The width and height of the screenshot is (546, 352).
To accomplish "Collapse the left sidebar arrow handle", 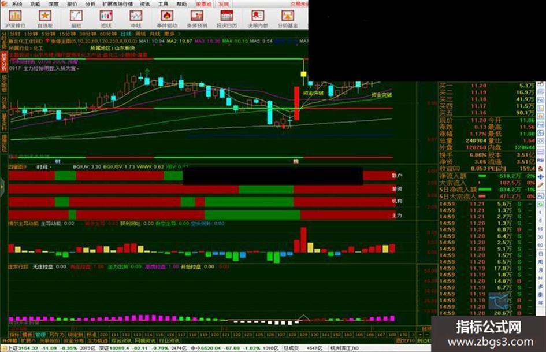I will (2, 187).
